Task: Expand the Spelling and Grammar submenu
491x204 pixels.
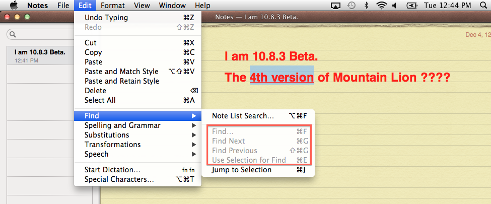Action: tap(138, 125)
